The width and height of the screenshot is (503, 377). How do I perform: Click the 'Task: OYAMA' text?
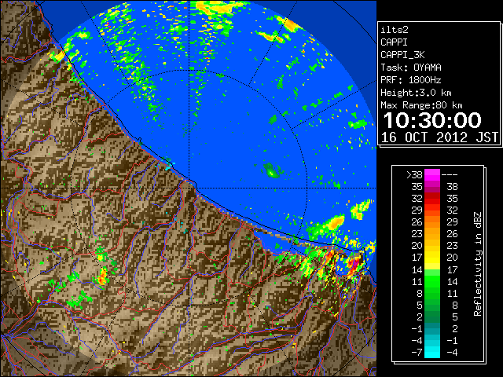(411, 68)
